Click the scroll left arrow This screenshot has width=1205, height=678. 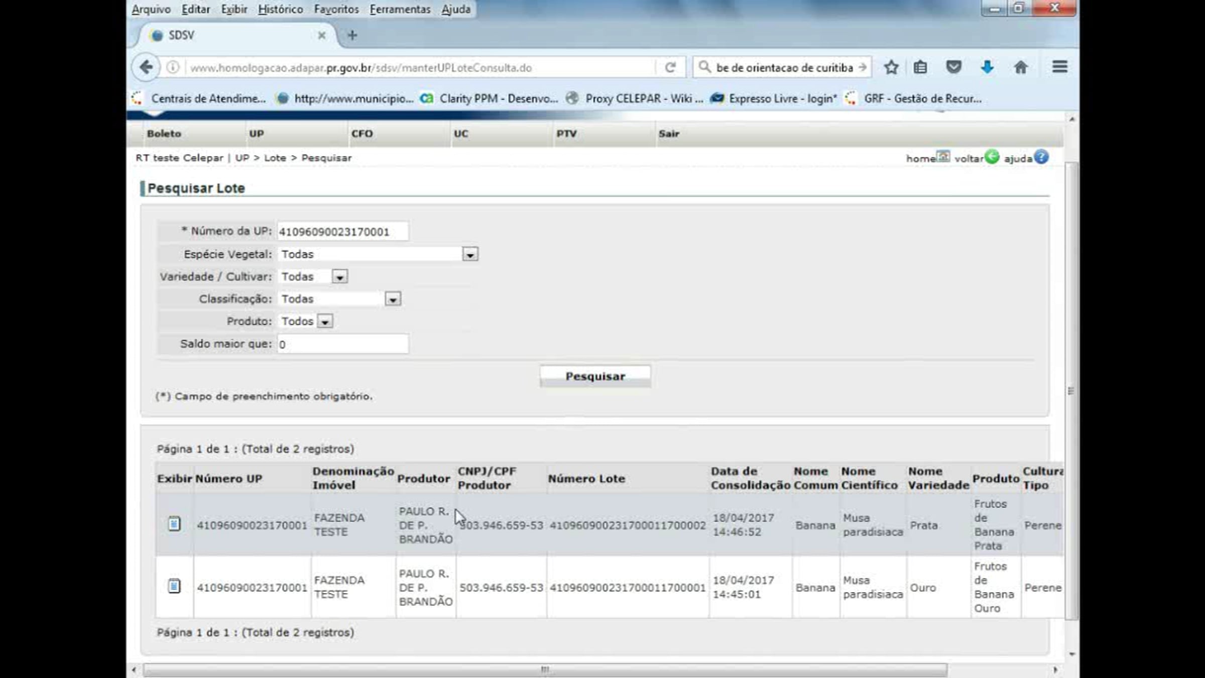coord(134,669)
